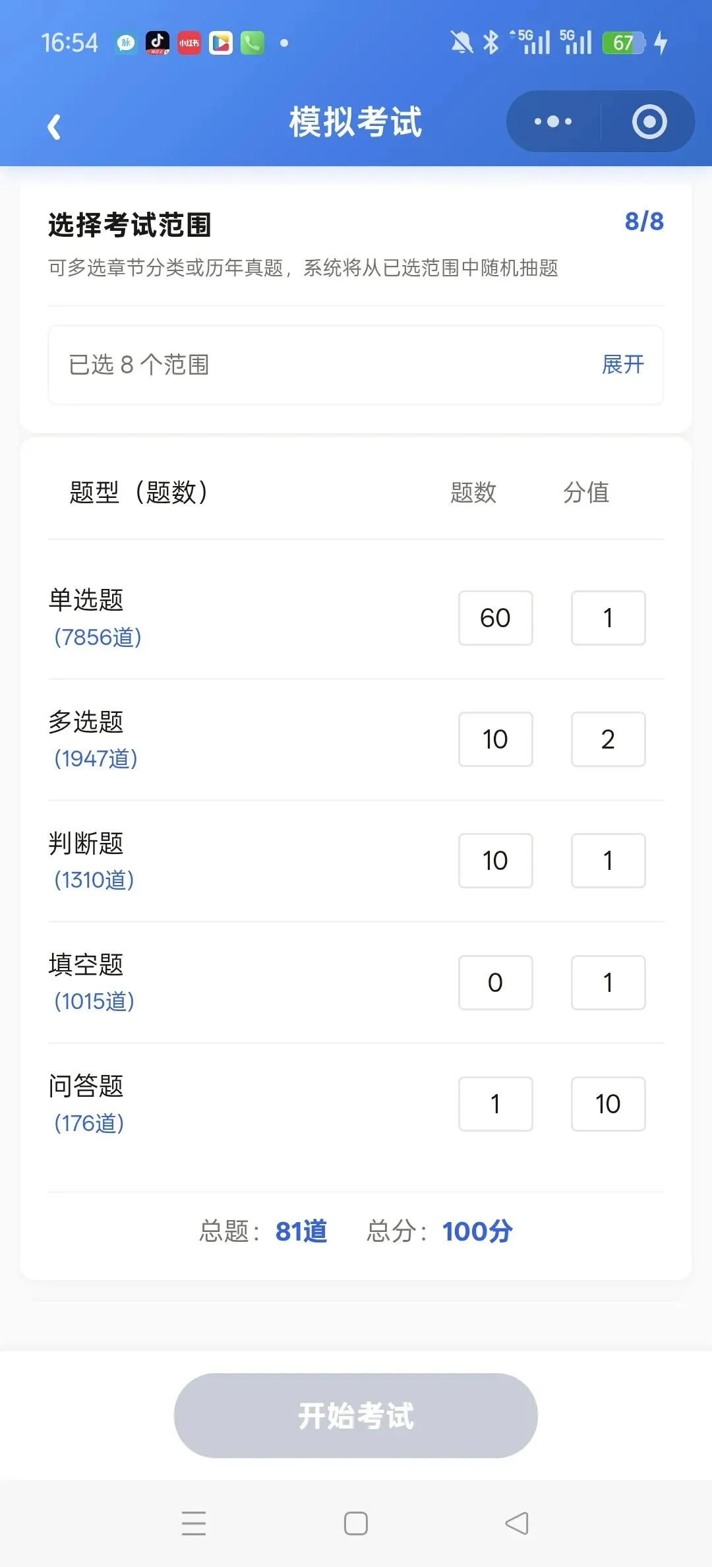Tap the battery indicator showing 67

pos(624,43)
